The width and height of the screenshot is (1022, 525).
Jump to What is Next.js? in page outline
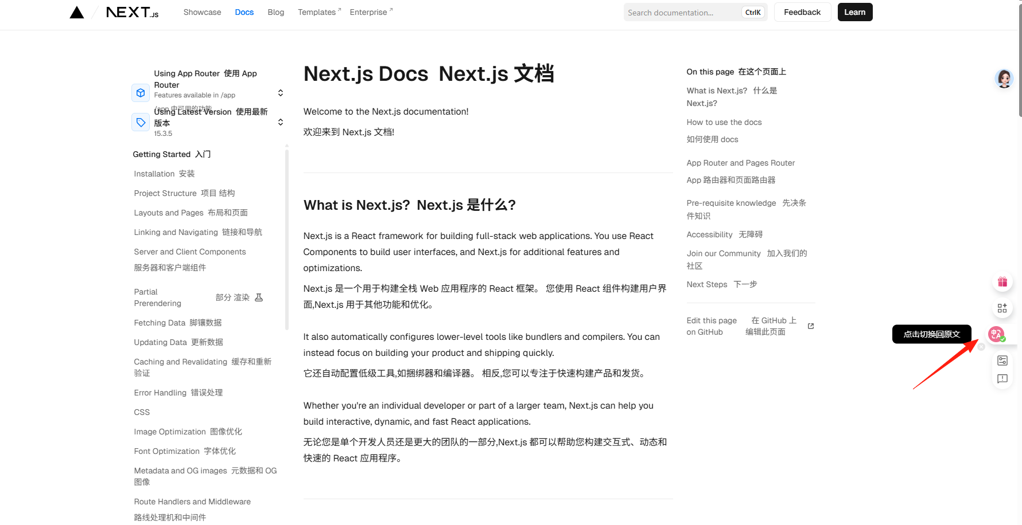pyautogui.click(x=732, y=97)
